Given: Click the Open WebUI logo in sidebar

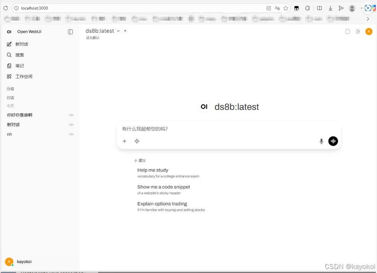Looking at the screenshot, I should pyautogui.click(x=9, y=32).
